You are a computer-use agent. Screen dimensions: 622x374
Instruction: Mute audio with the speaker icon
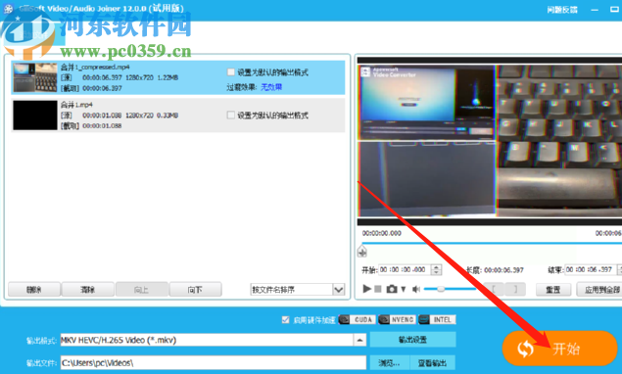point(415,289)
